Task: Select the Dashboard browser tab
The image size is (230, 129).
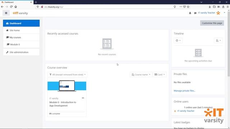Action: [x=17, y=2]
